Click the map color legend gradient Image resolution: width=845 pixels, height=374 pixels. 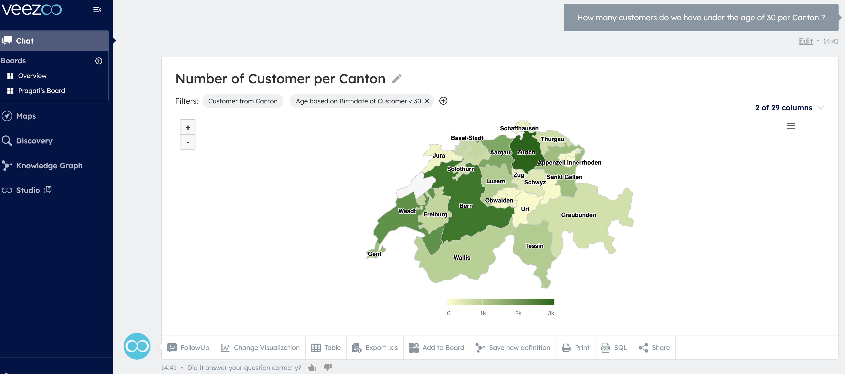500,302
